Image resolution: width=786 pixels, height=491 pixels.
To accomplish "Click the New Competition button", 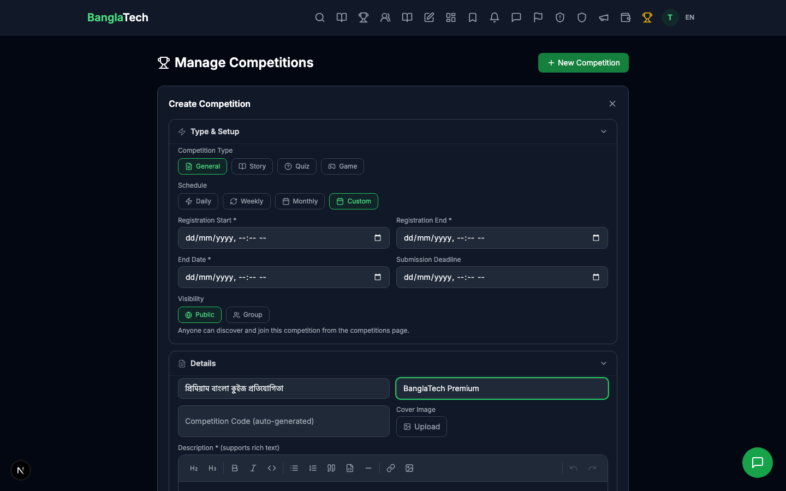I will tap(583, 63).
